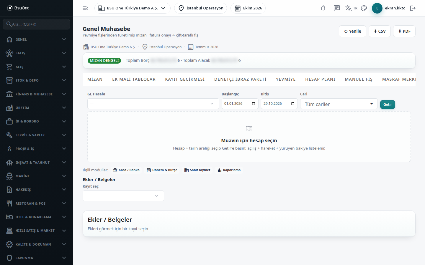Viewport: 425px width, 265px height.
Task: Open the Tüm cariler dropdown
Action: [x=339, y=104]
